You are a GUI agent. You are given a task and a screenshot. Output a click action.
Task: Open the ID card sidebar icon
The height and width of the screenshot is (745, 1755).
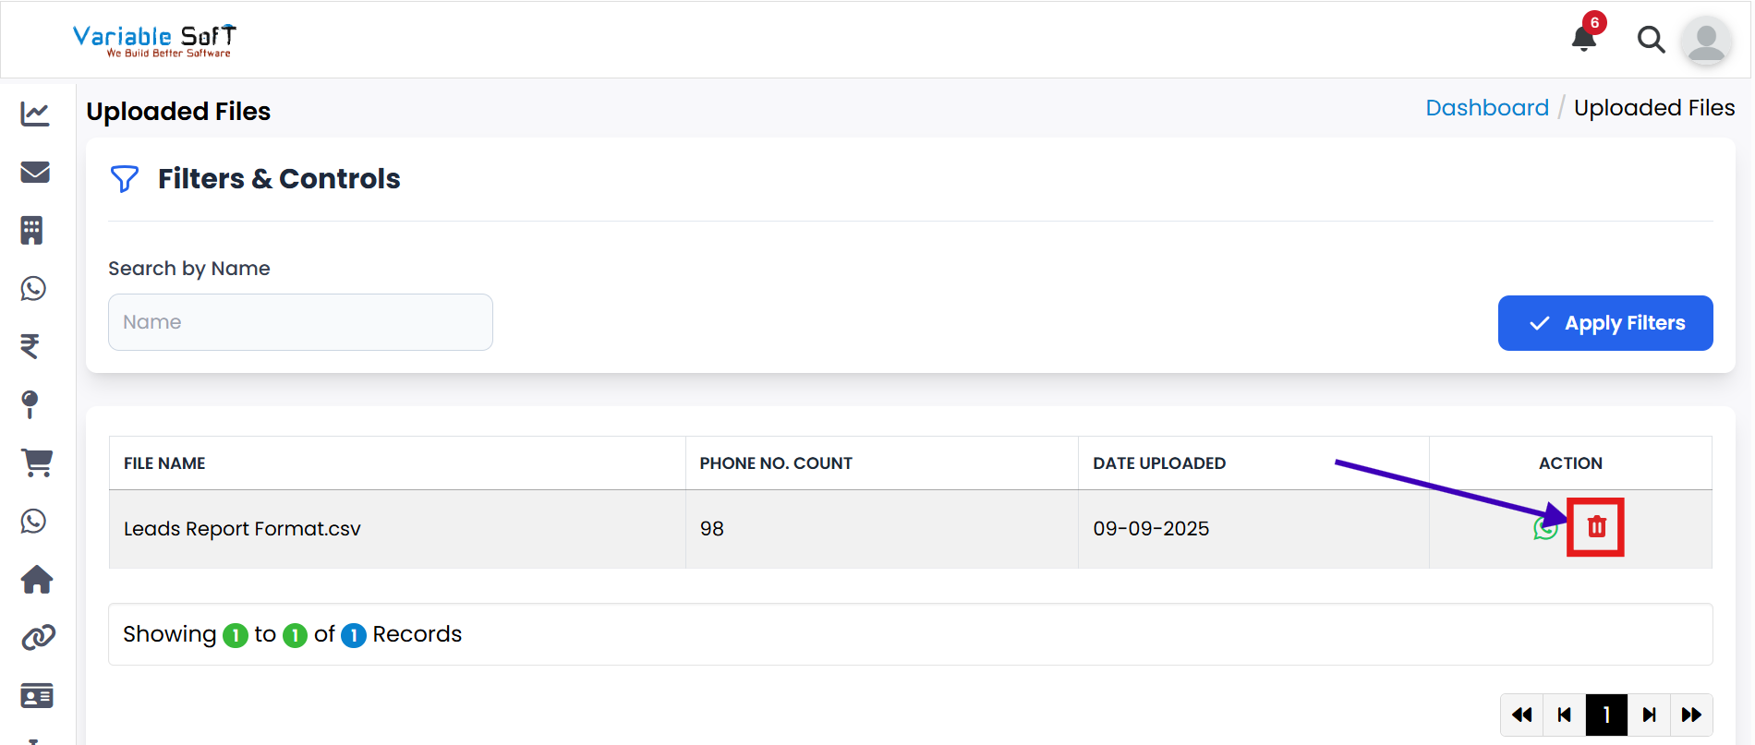(37, 695)
